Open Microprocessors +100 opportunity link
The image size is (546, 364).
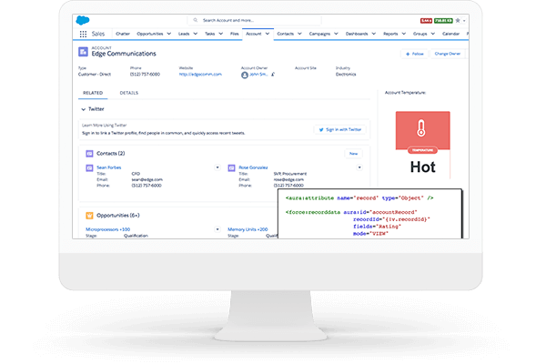108,229
